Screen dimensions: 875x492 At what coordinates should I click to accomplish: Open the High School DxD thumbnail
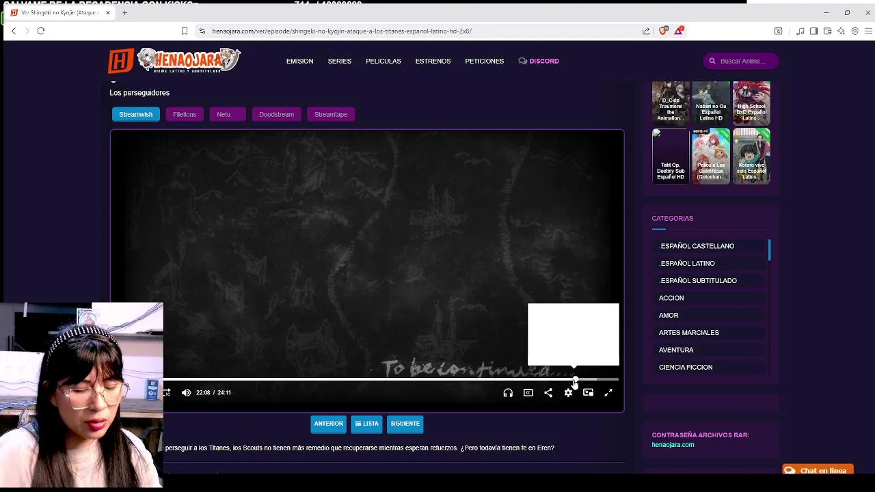pyautogui.click(x=751, y=102)
